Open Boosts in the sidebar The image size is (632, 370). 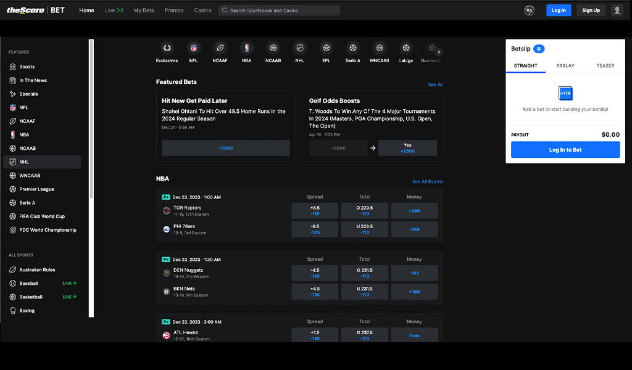coord(43,67)
